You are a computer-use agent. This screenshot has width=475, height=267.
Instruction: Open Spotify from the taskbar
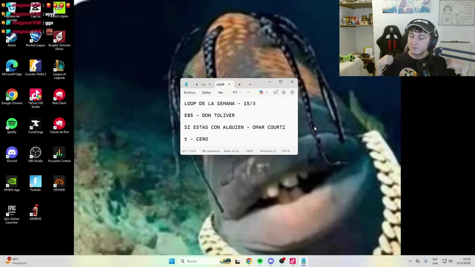pyautogui.click(x=260, y=261)
